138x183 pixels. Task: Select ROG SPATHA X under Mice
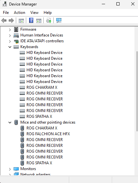39,163
